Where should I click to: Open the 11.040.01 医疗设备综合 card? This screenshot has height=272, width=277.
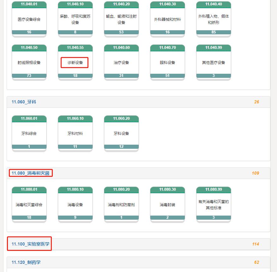coord(29,20)
